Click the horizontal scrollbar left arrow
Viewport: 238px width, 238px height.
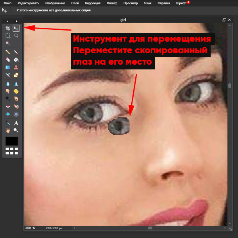pyautogui.click(x=75, y=228)
